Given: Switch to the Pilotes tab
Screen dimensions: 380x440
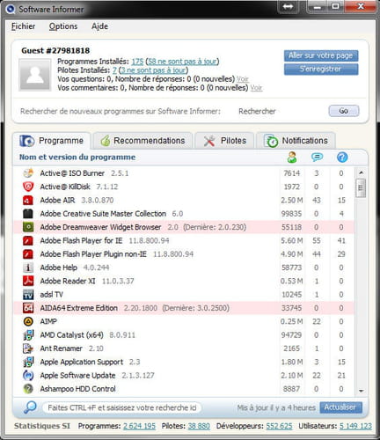Looking at the screenshot, I should (x=225, y=141).
